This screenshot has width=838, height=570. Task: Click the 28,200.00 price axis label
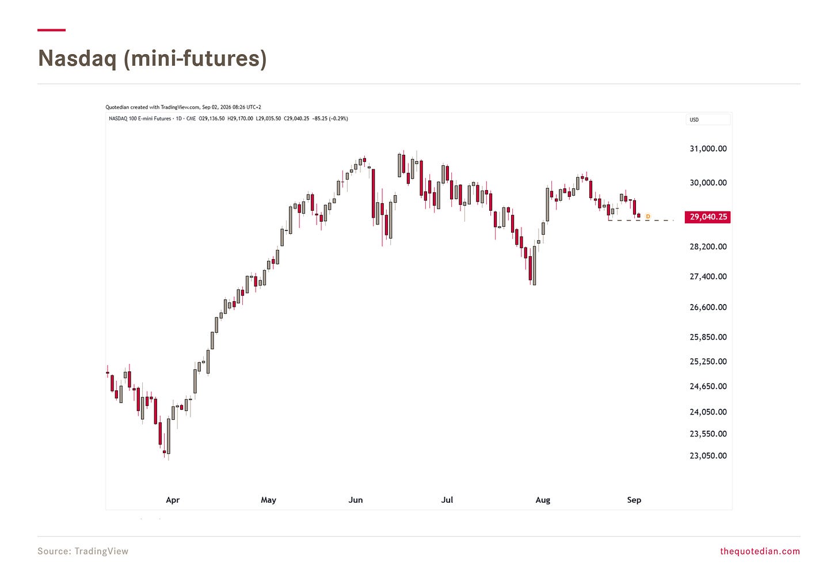click(708, 246)
